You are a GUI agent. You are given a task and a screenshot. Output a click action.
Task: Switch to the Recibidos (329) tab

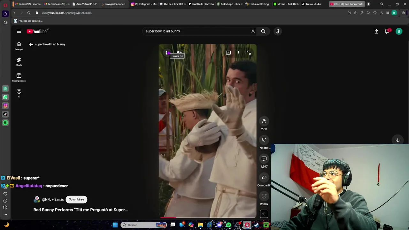coord(57,4)
